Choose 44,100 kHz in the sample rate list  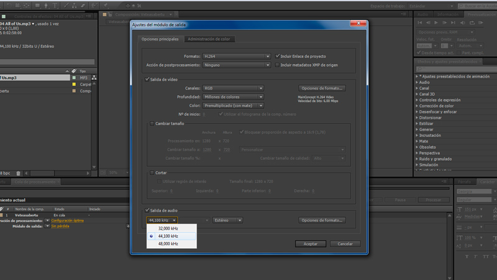tap(171, 236)
